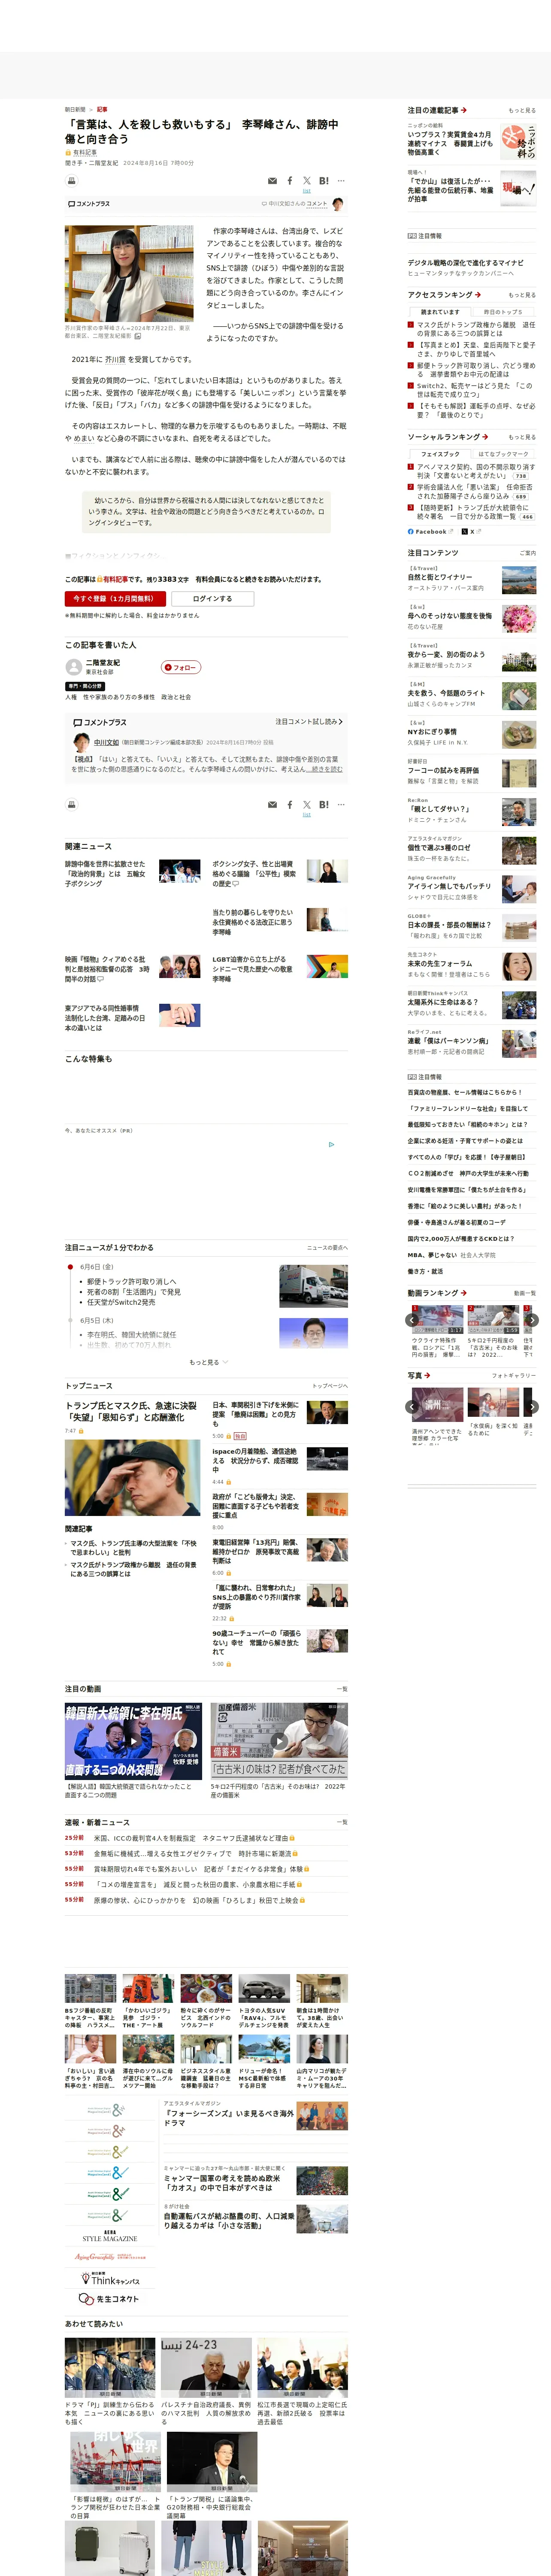Open the ニュースの要点へ link
Image resolution: width=551 pixels, height=2576 pixels.
click(x=327, y=1248)
